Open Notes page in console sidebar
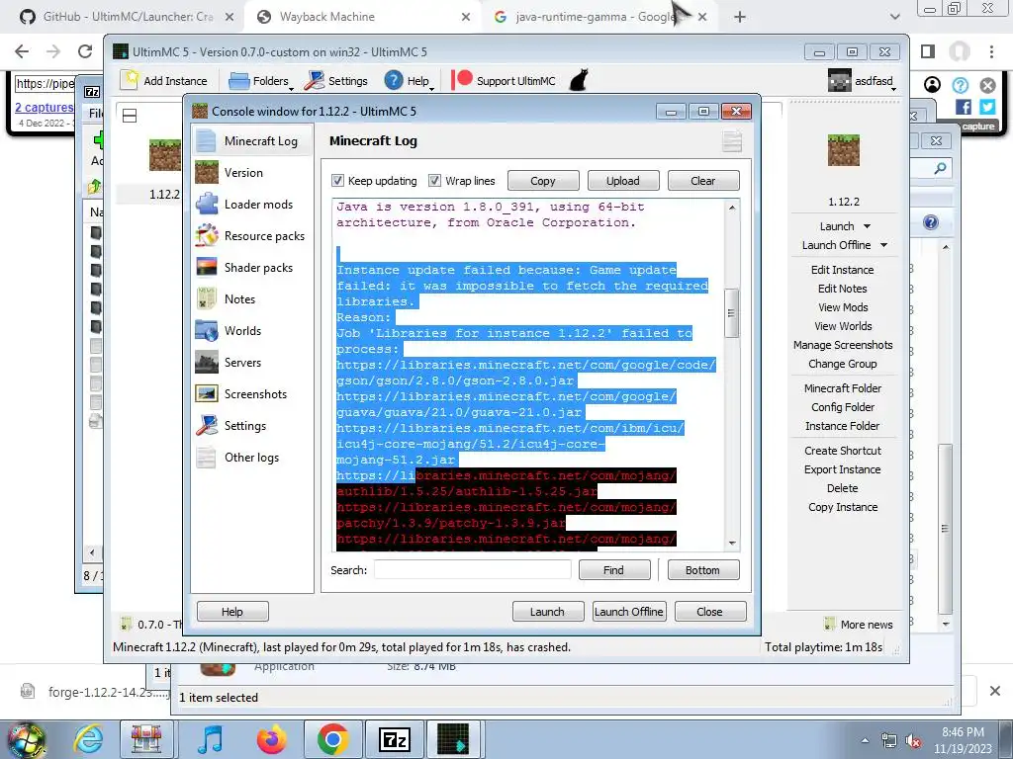 tap(252, 298)
